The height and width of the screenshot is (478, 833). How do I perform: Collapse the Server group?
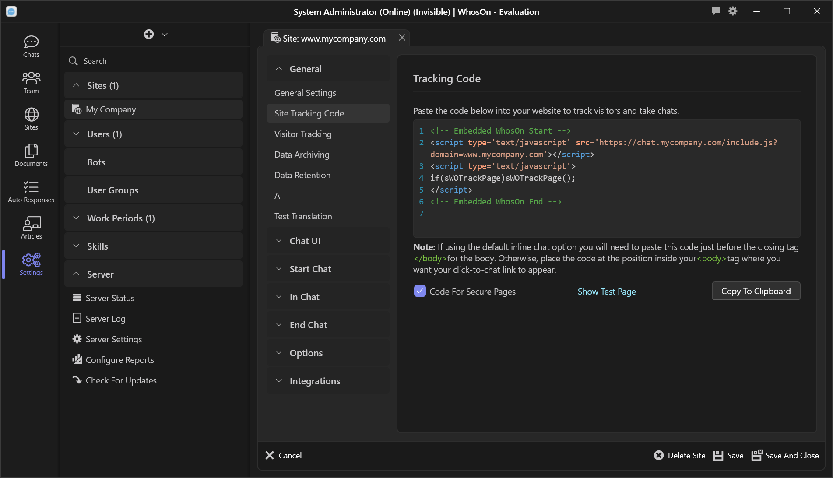[153, 274]
